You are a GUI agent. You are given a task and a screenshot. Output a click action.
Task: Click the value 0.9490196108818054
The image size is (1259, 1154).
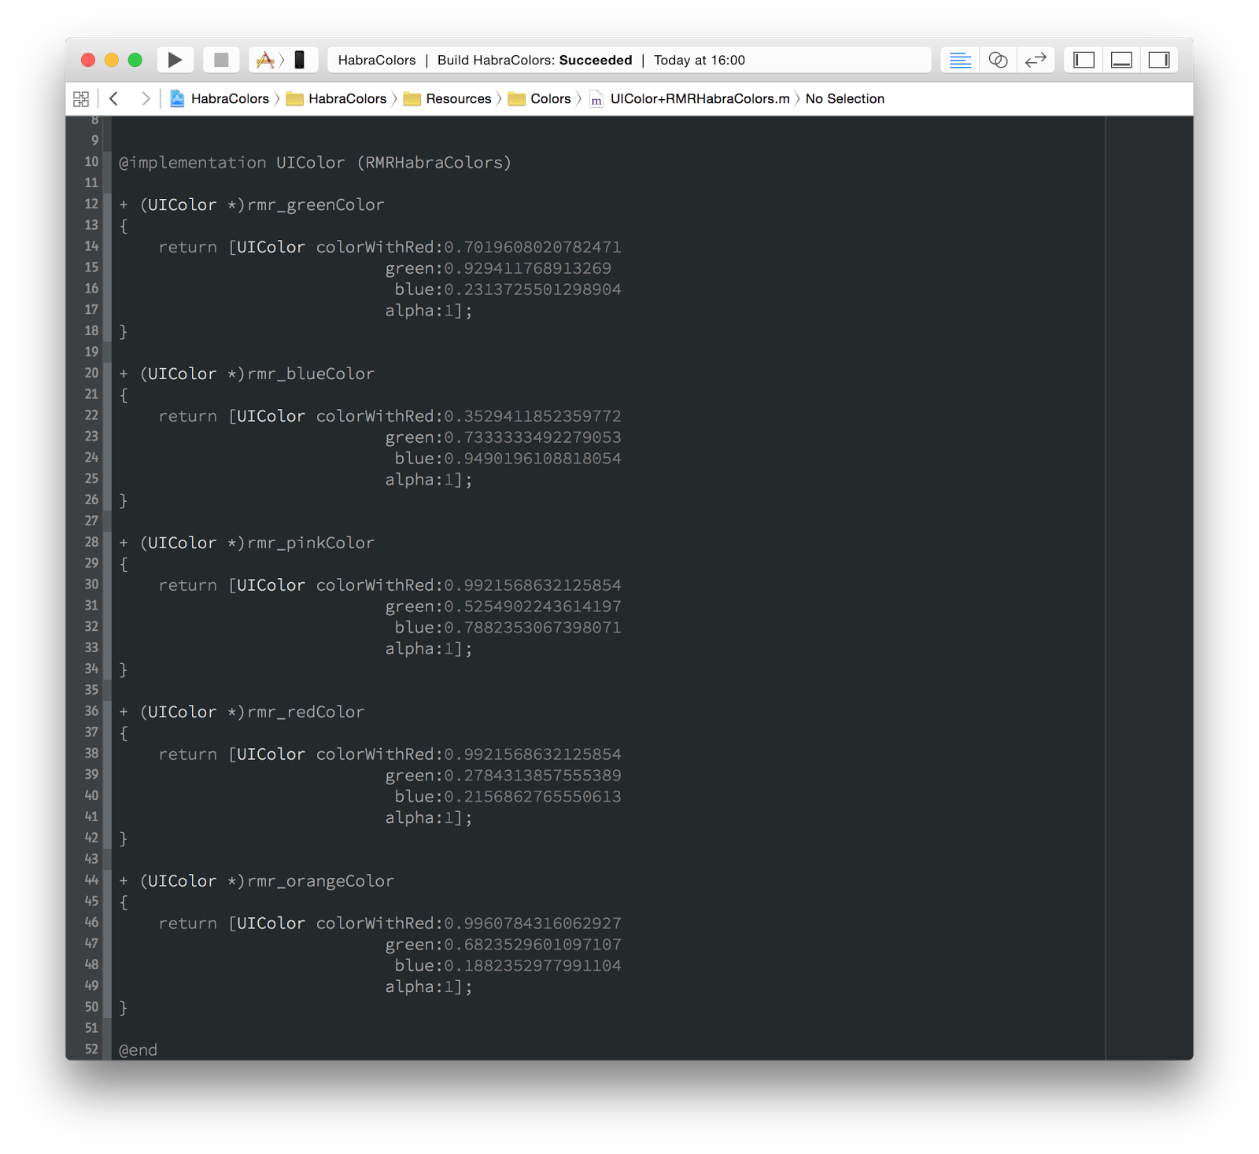[533, 459]
